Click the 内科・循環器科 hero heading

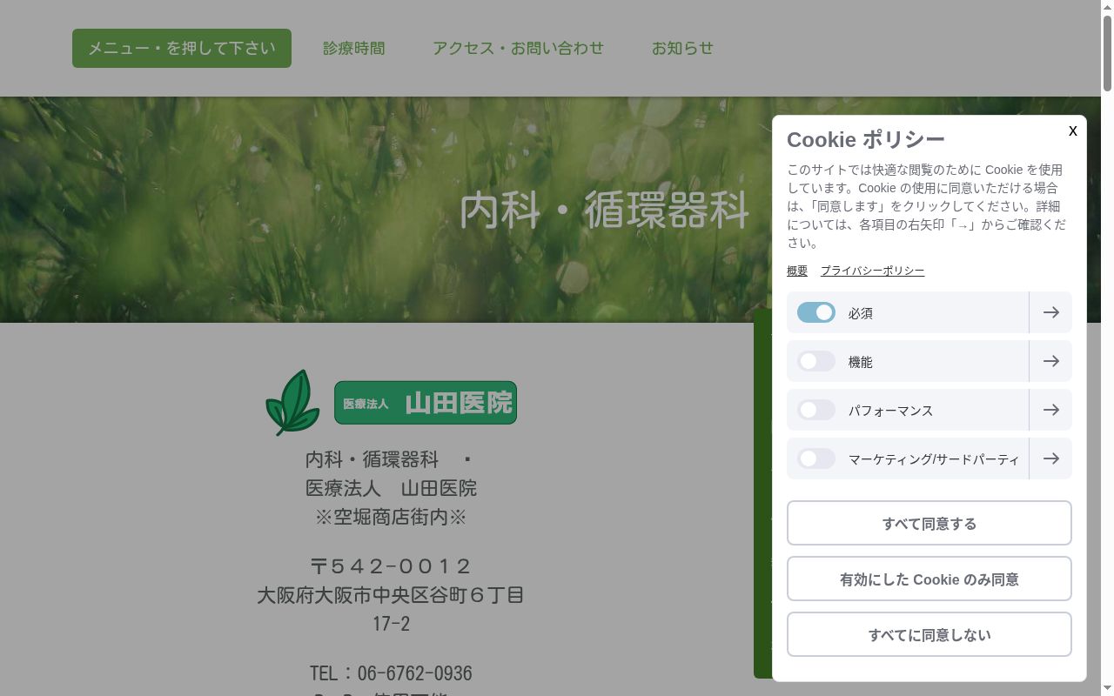[x=604, y=210]
